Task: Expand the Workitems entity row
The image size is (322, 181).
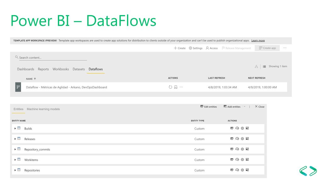Action: 15,160
